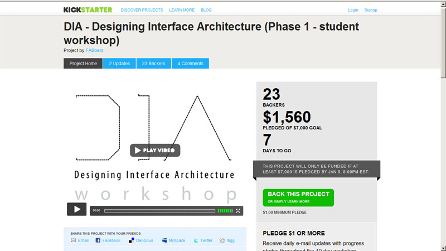Switch to the 4 Comments tab
The width and height of the screenshot is (446, 251).
pyautogui.click(x=190, y=64)
